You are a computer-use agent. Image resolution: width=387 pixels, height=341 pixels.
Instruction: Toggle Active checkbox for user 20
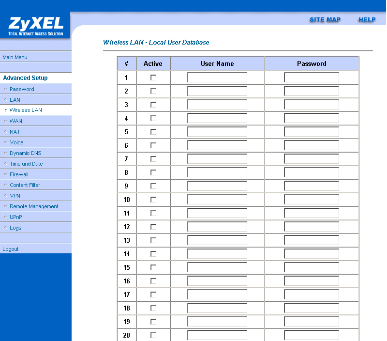click(x=153, y=335)
